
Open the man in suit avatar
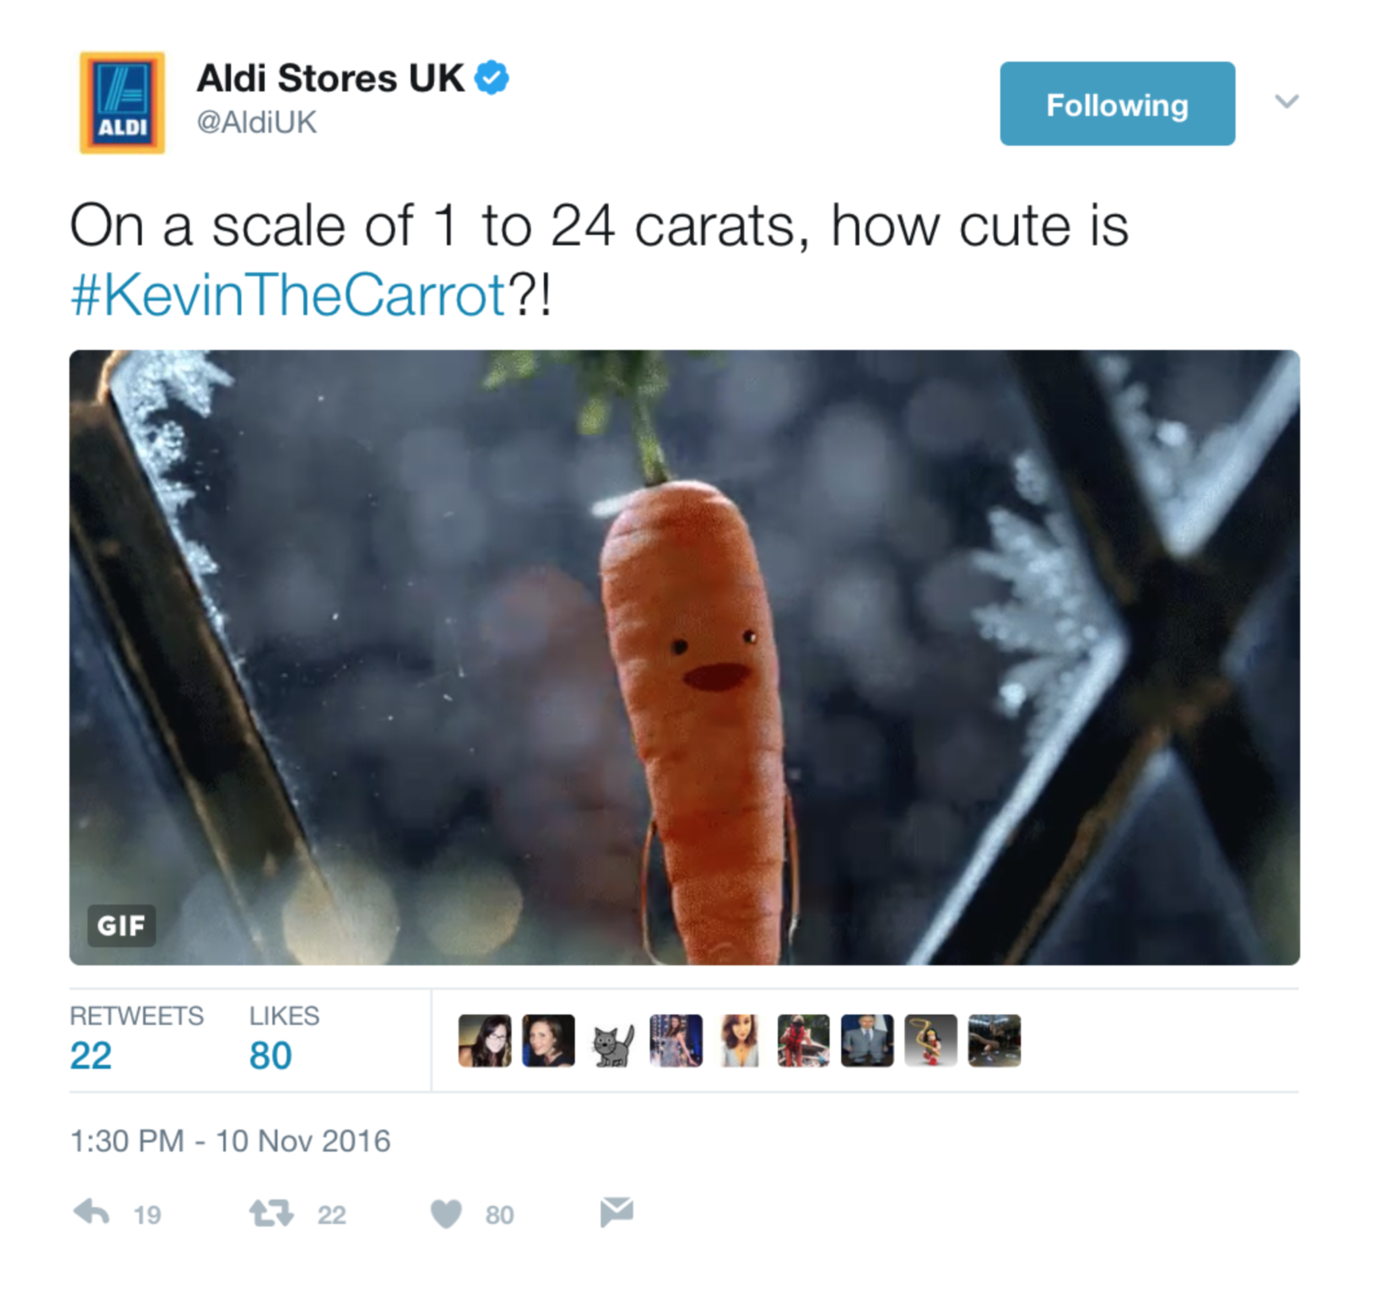coord(867,1041)
